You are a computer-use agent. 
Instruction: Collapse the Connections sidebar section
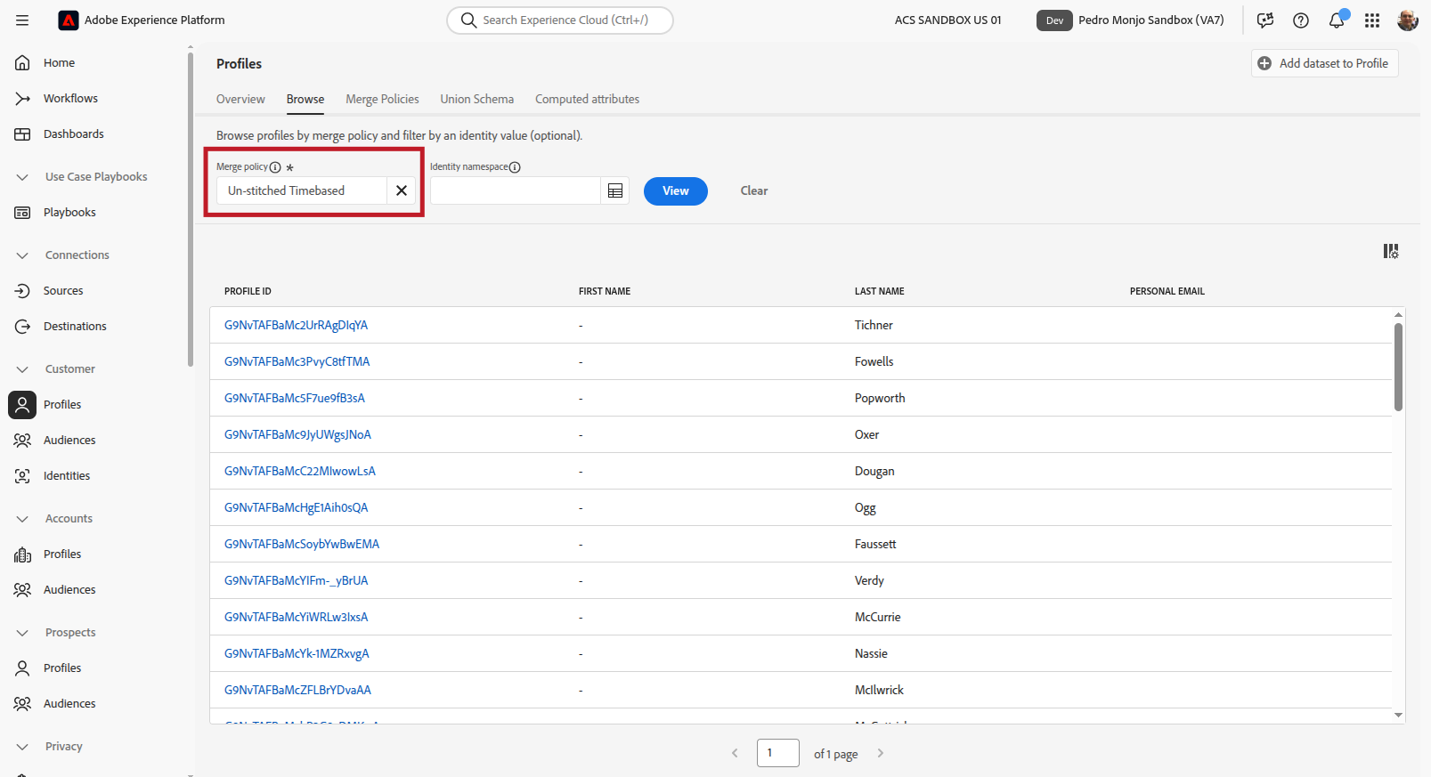[x=22, y=255]
